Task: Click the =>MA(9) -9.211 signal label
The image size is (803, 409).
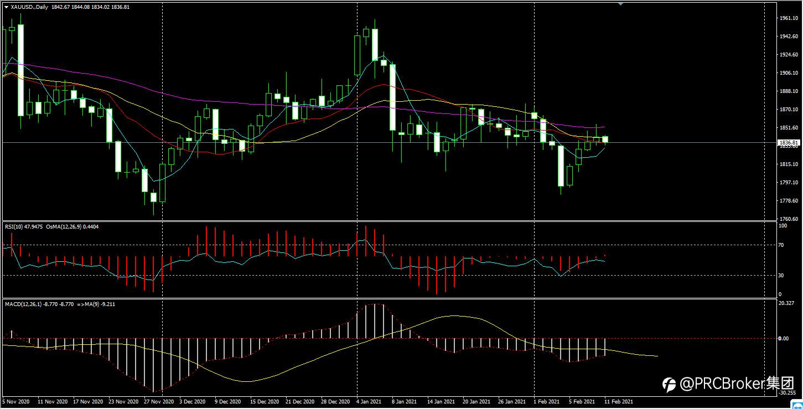Action: point(96,304)
